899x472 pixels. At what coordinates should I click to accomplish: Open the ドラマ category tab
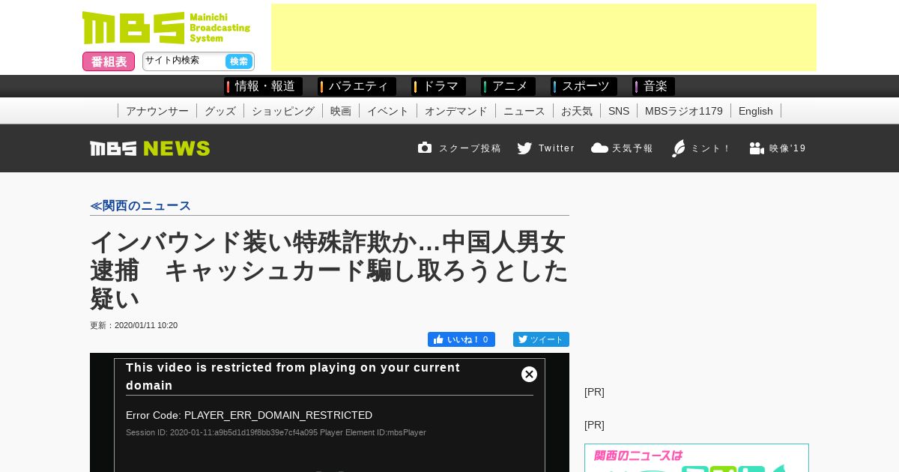point(438,86)
